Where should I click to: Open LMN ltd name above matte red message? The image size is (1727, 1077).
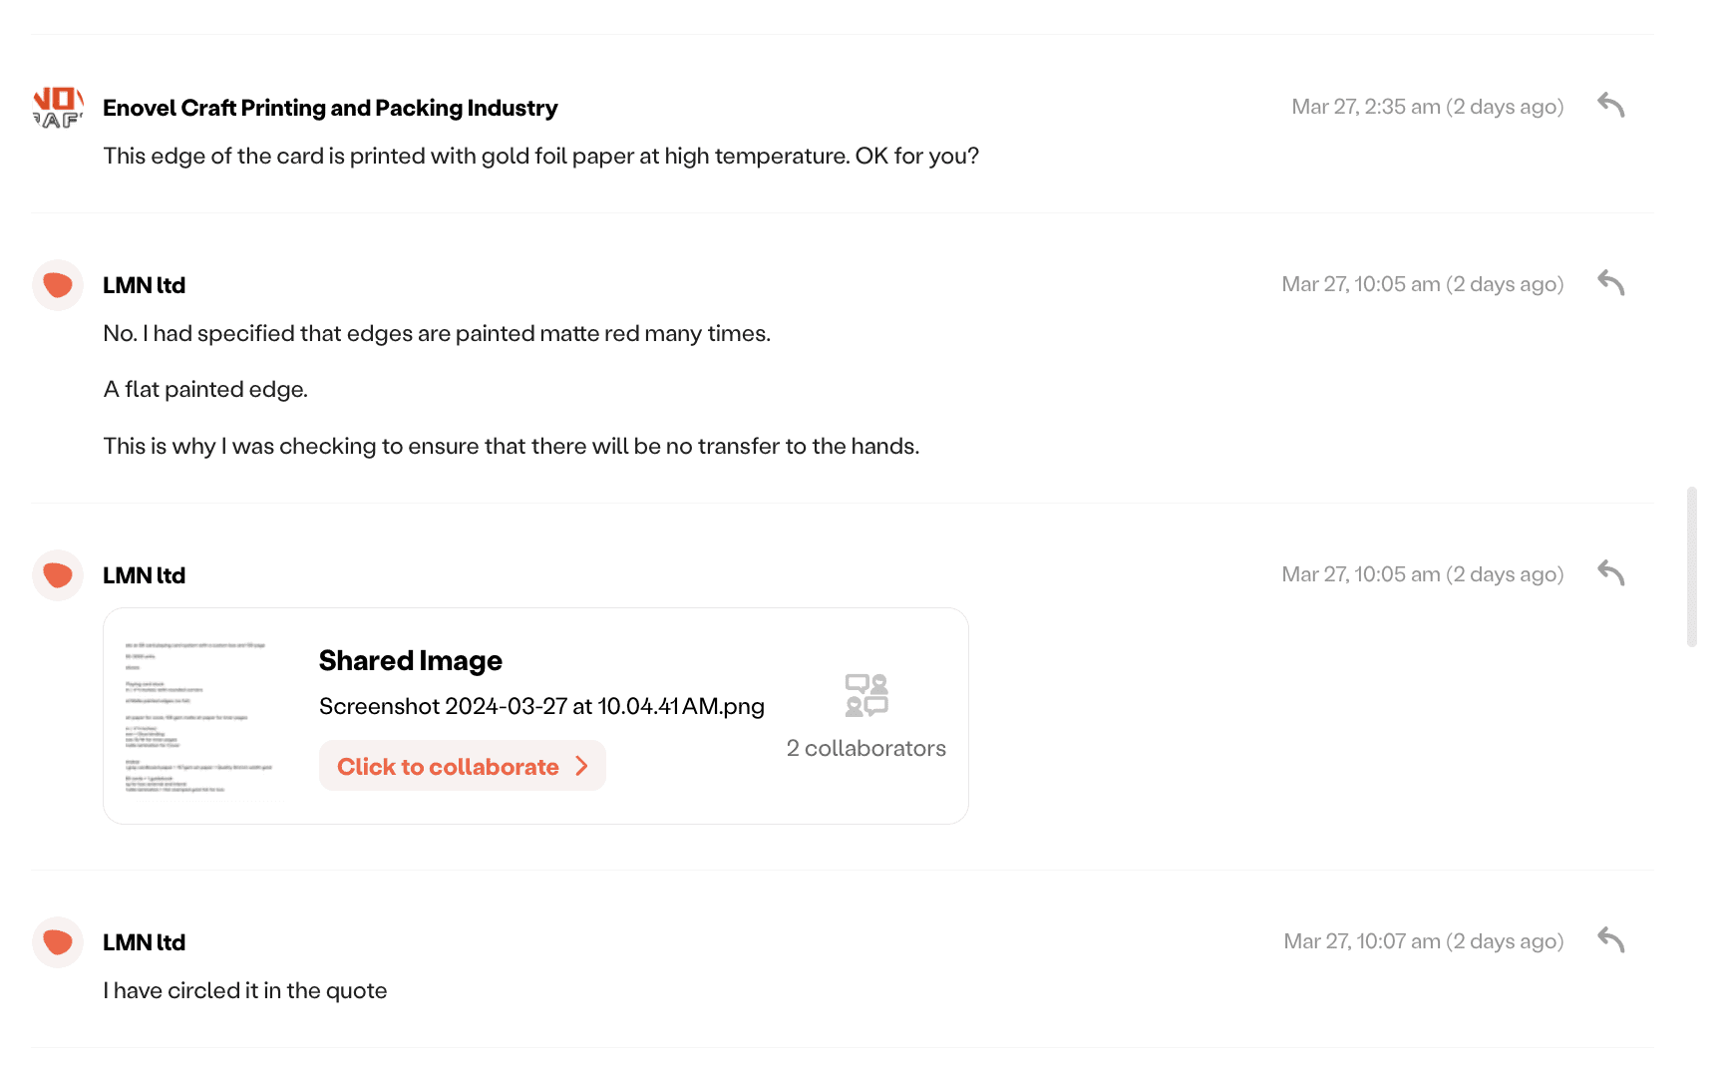point(145,285)
